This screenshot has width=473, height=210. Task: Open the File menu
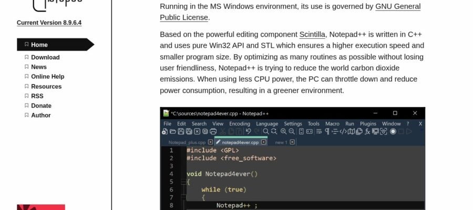pos(168,123)
